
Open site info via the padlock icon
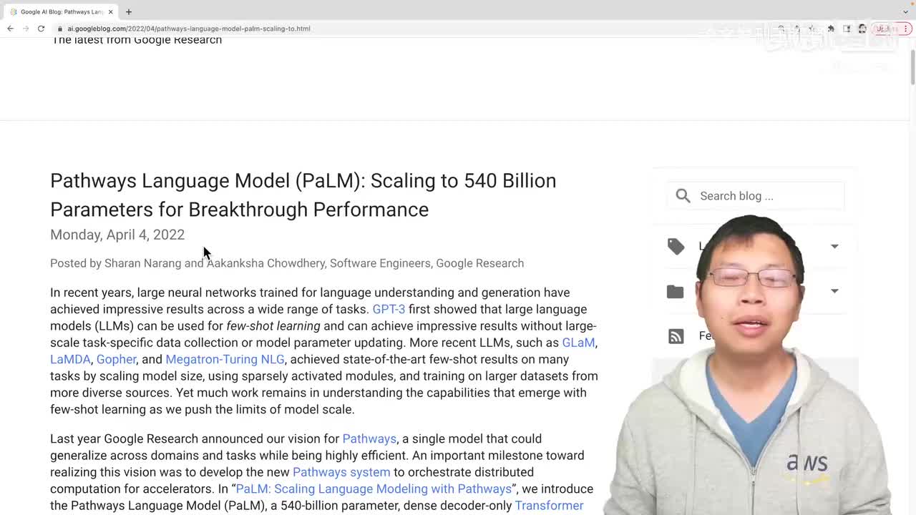(x=61, y=29)
